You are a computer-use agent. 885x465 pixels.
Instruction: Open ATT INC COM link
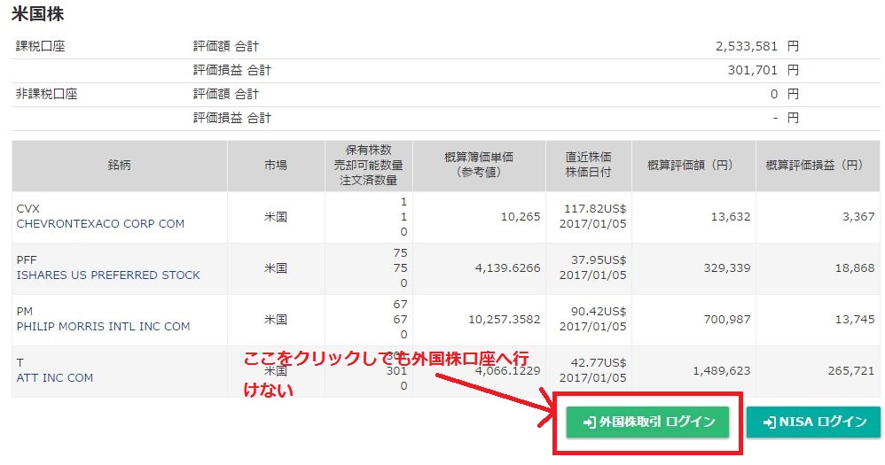tap(55, 377)
